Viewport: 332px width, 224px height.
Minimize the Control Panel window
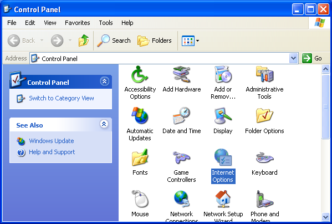pyautogui.click(x=298, y=9)
